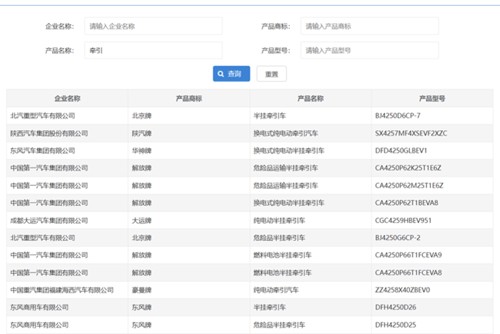The image size is (500, 334).
Task: Select the 产品商标 column header
Action: (x=189, y=99)
